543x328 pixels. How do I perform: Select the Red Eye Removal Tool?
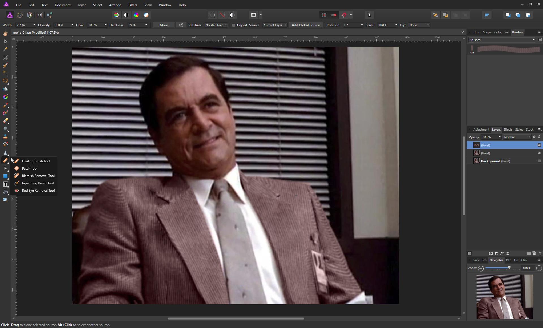[38, 190]
